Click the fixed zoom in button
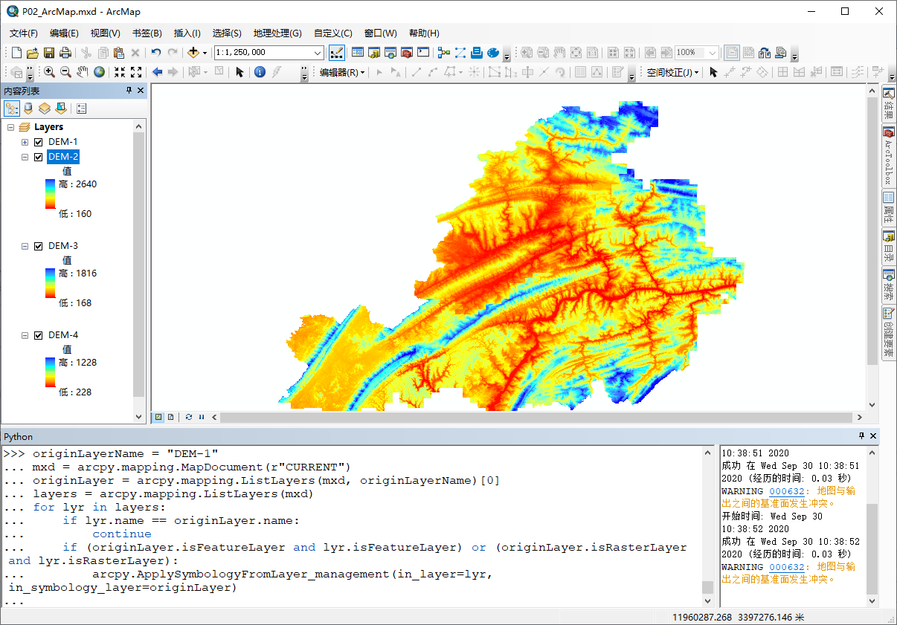The width and height of the screenshot is (897, 625). coord(120,72)
